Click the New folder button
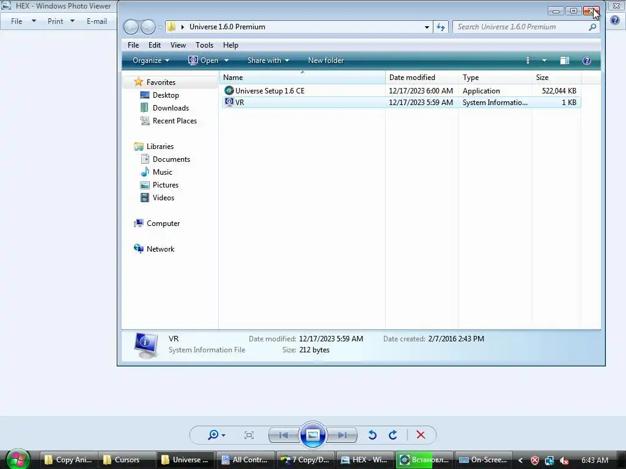This screenshot has width=626, height=469. (x=326, y=60)
